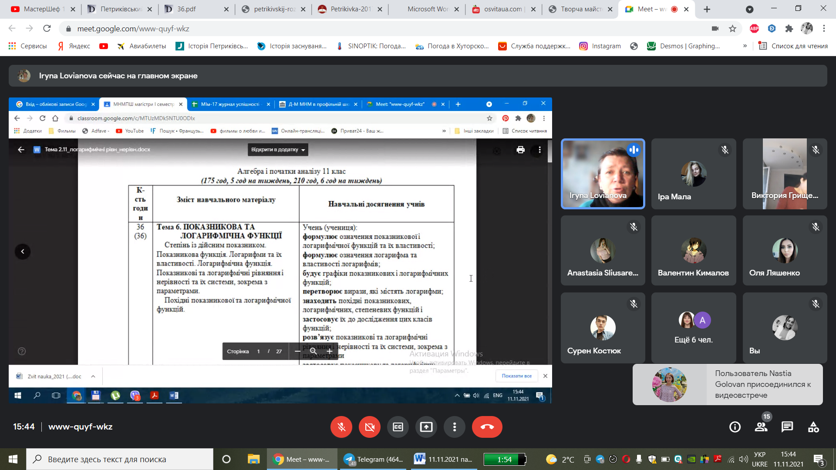Click the 1:54 timer taskbar item
The height and width of the screenshot is (470, 836).
(x=505, y=459)
